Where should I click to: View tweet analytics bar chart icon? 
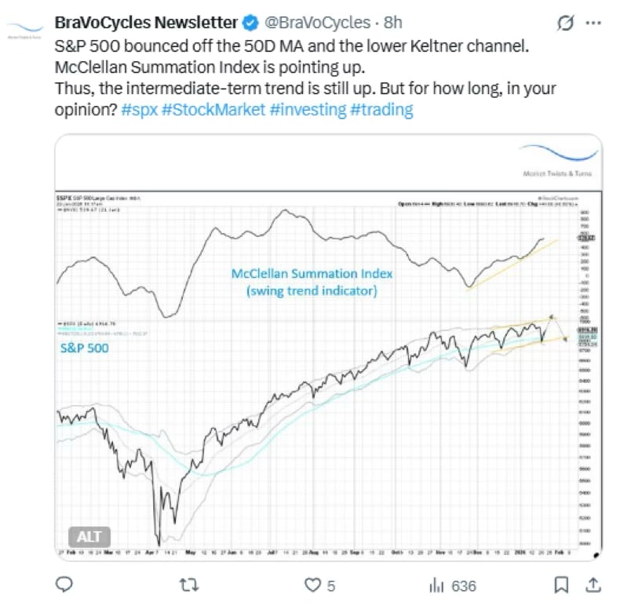436,585
